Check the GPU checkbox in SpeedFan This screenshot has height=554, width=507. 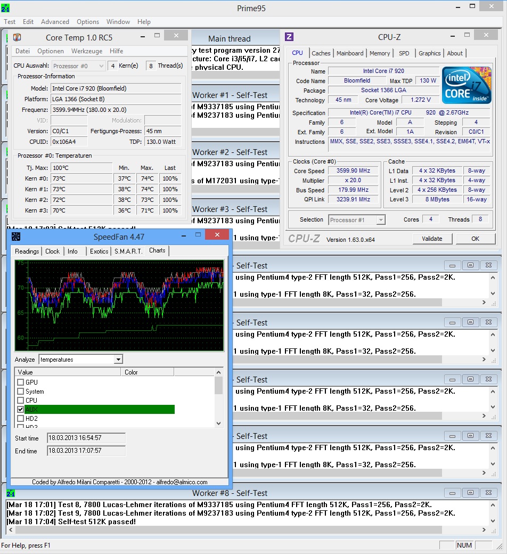(x=20, y=382)
